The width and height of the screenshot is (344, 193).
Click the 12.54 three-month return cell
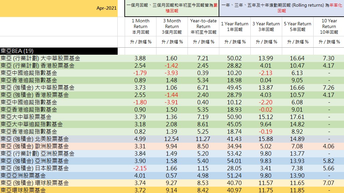[171, 139]
